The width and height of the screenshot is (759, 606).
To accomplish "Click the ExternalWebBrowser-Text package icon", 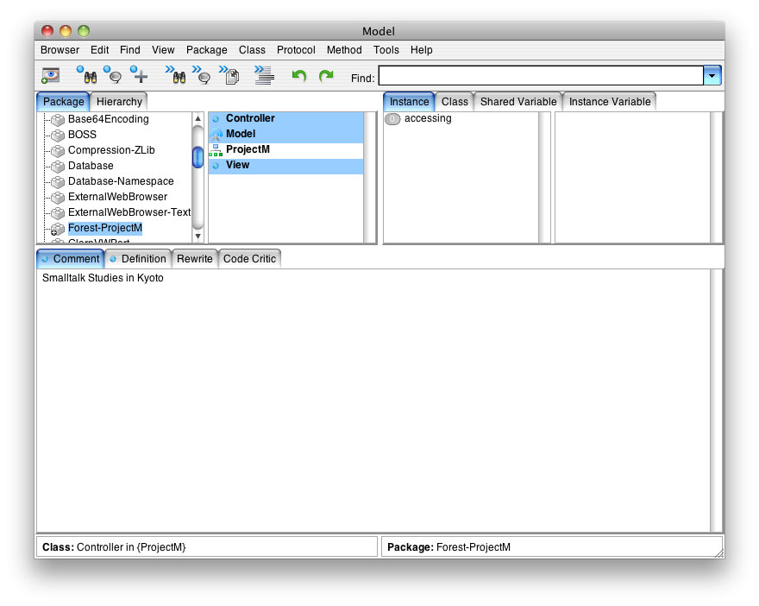I will pos(58,212).
